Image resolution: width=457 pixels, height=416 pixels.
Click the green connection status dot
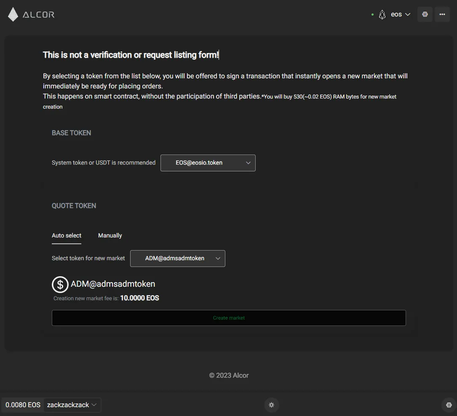click(x=372, y=14)
